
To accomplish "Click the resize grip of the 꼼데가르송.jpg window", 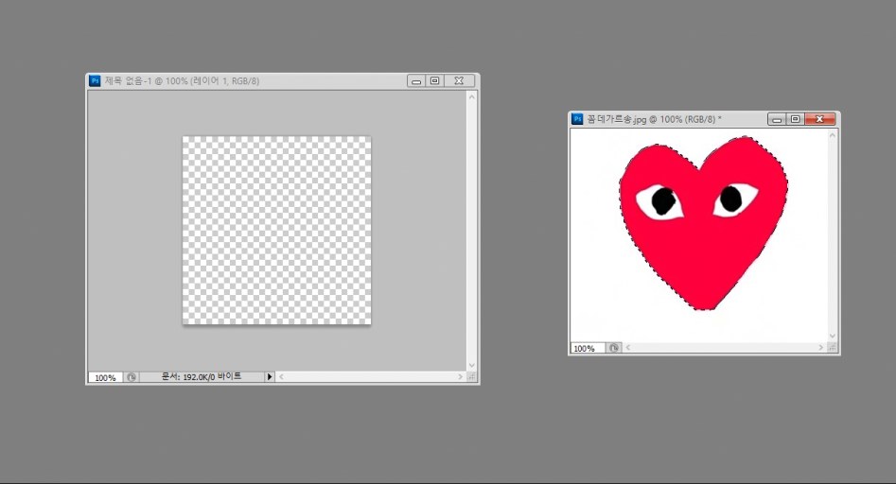I will [833, 348].
